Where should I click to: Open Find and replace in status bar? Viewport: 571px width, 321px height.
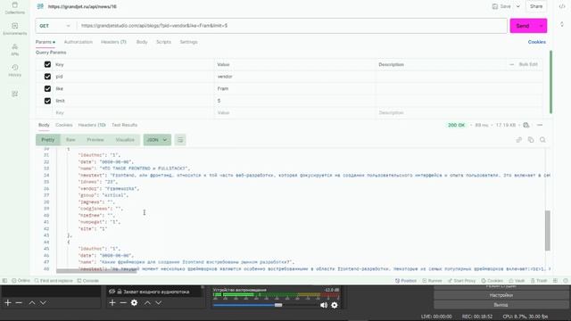tap(54, 281)
